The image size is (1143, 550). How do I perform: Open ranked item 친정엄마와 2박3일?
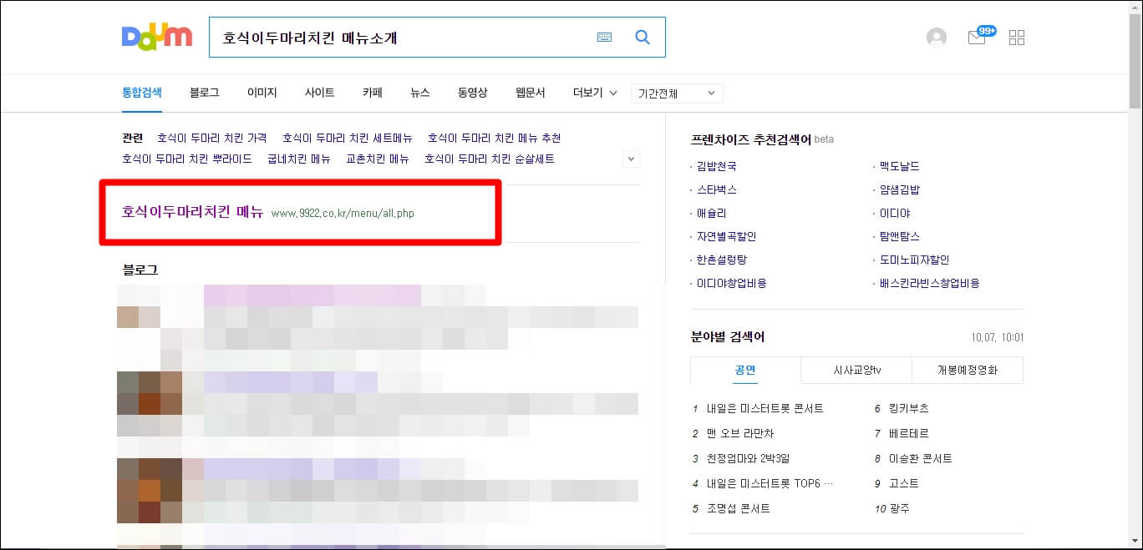click(x=749, y=458)
